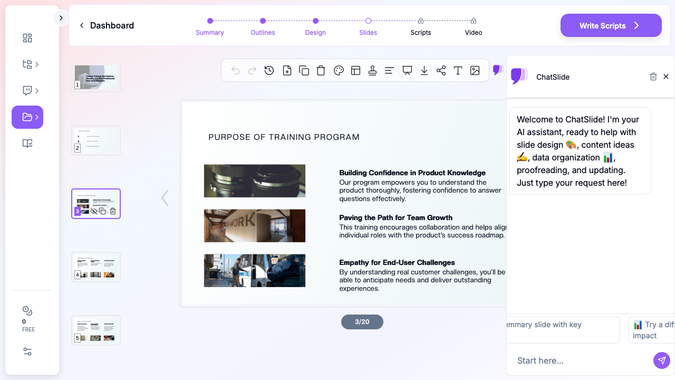Select slide 4 thumbnail
Screen dimensions: 675x380
tap(96, 267)
